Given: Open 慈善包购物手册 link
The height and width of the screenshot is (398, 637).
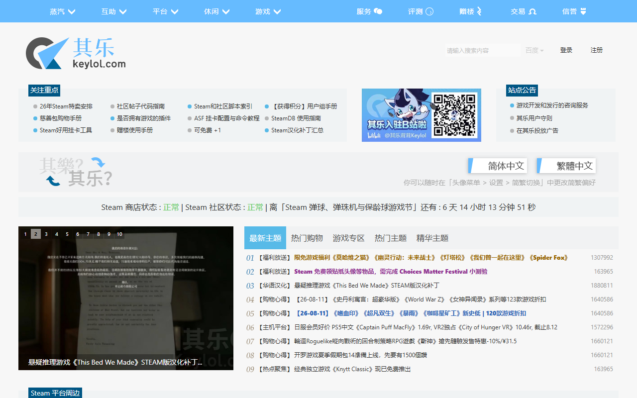Looking at the screenshot, I should click(x=61, y=118).
